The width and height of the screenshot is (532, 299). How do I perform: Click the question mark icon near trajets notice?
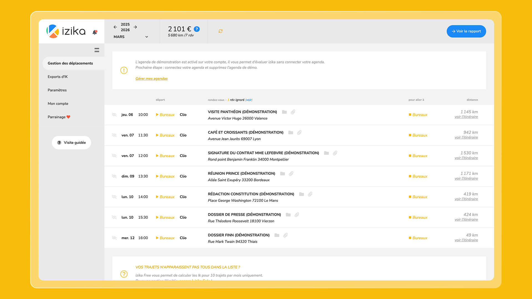pyautogui.click(x=124, y=274)
